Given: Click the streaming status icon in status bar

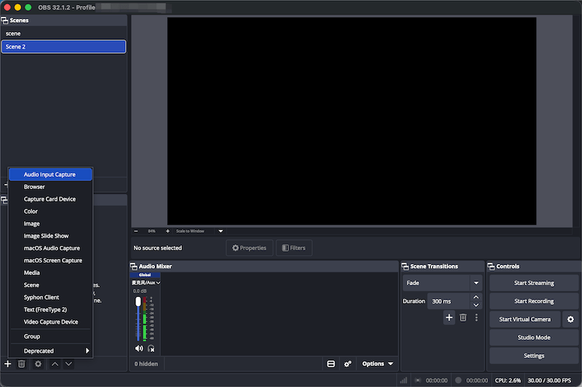Looking at the screenshot, I should point(418,380).
